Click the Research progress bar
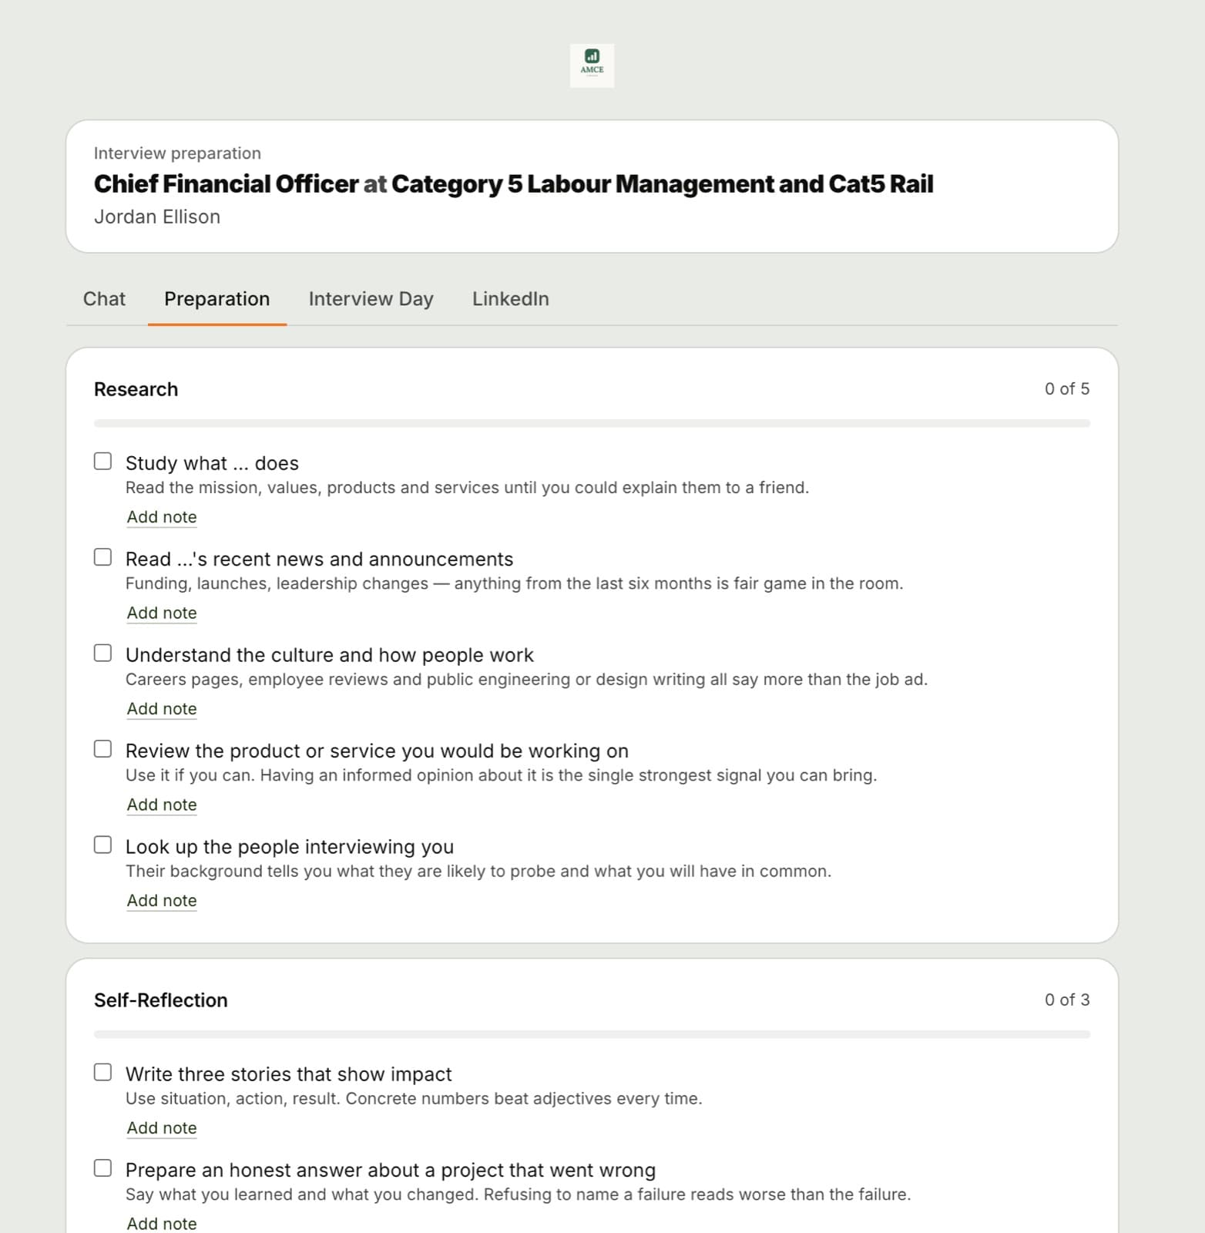Image resolution: width=1205 pixels, height=1233 pixels. pyautogui.click(x=592, y=423)
